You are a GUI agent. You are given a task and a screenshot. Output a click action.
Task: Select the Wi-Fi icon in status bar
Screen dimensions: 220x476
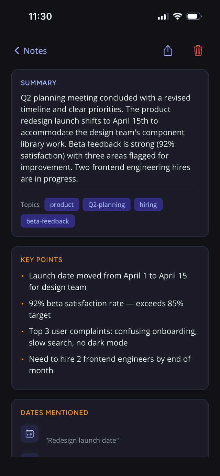coord(177,16)
